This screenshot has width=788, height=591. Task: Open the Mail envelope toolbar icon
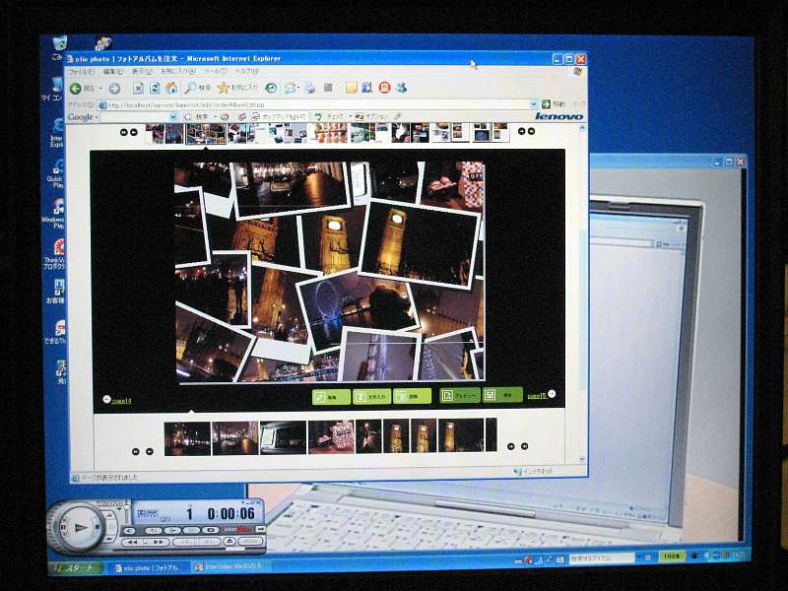(290, 89)
